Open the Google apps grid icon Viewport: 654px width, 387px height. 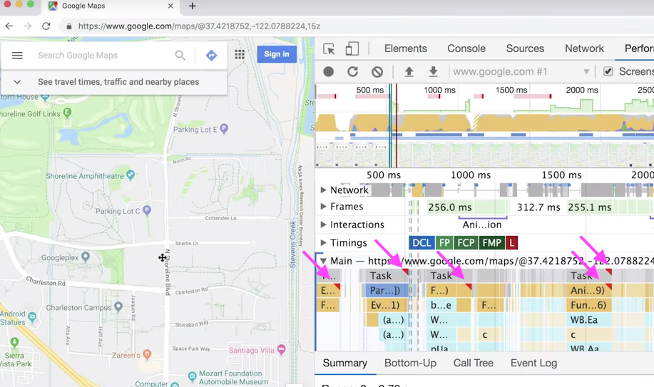(x=240, y=54)
